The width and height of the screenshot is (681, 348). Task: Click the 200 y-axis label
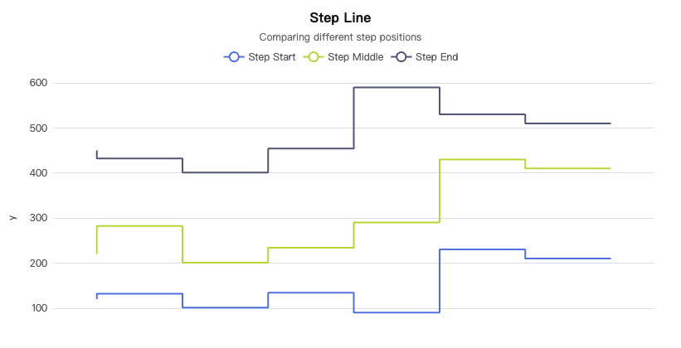39,263
